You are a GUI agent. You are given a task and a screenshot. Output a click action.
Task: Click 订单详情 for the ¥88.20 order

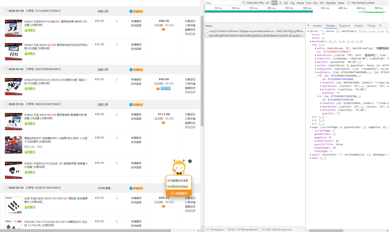click(x=190, y=26)
